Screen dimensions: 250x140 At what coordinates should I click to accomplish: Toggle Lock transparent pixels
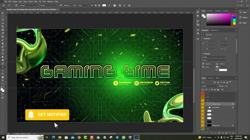(207, 90)
